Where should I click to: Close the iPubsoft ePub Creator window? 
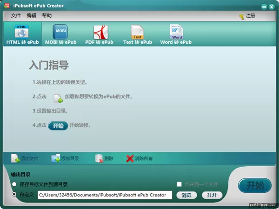(x=272, y=7)
